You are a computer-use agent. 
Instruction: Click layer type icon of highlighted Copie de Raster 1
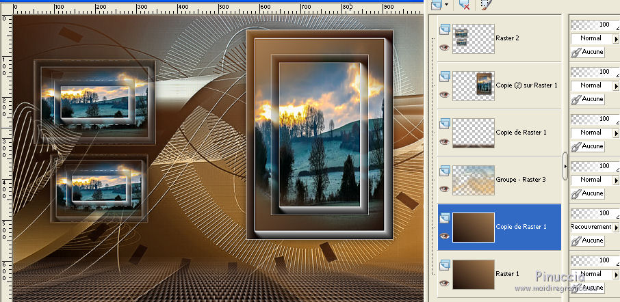[445, 218]
